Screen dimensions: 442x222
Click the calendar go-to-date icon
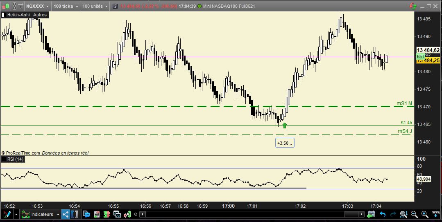tap(371, 214)
